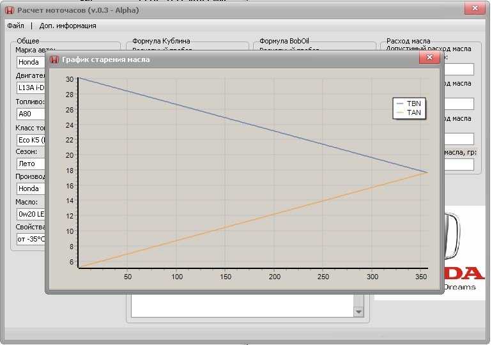Open the Лето season combo box

(x=31, y=164)
